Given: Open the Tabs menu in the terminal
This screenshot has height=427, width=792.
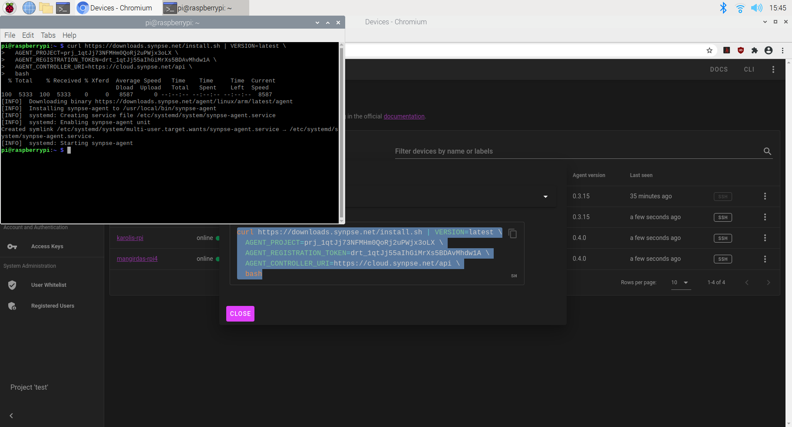Looking at the screenshot, I should click(x=48, y=35).
